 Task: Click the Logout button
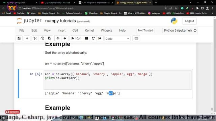(x=190, y=21)
